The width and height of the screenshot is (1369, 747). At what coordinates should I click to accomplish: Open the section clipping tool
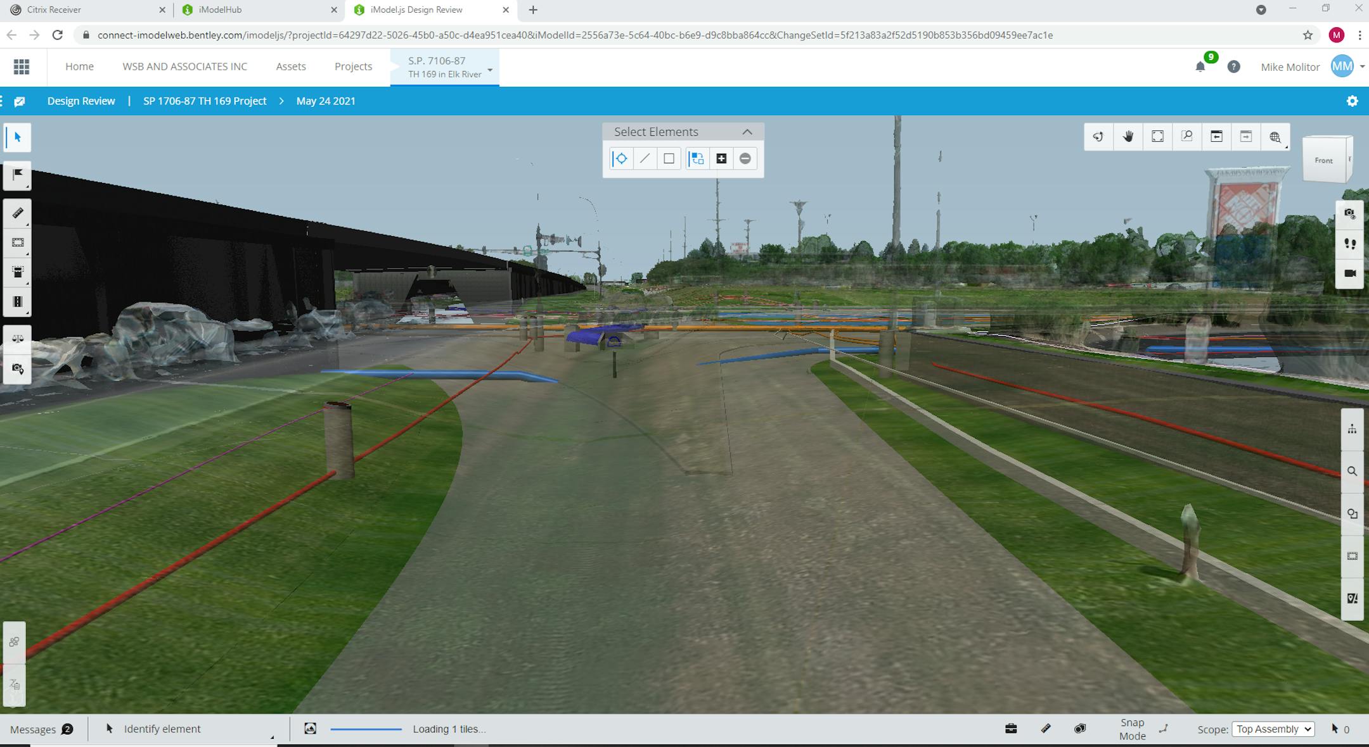pos(17,242)
